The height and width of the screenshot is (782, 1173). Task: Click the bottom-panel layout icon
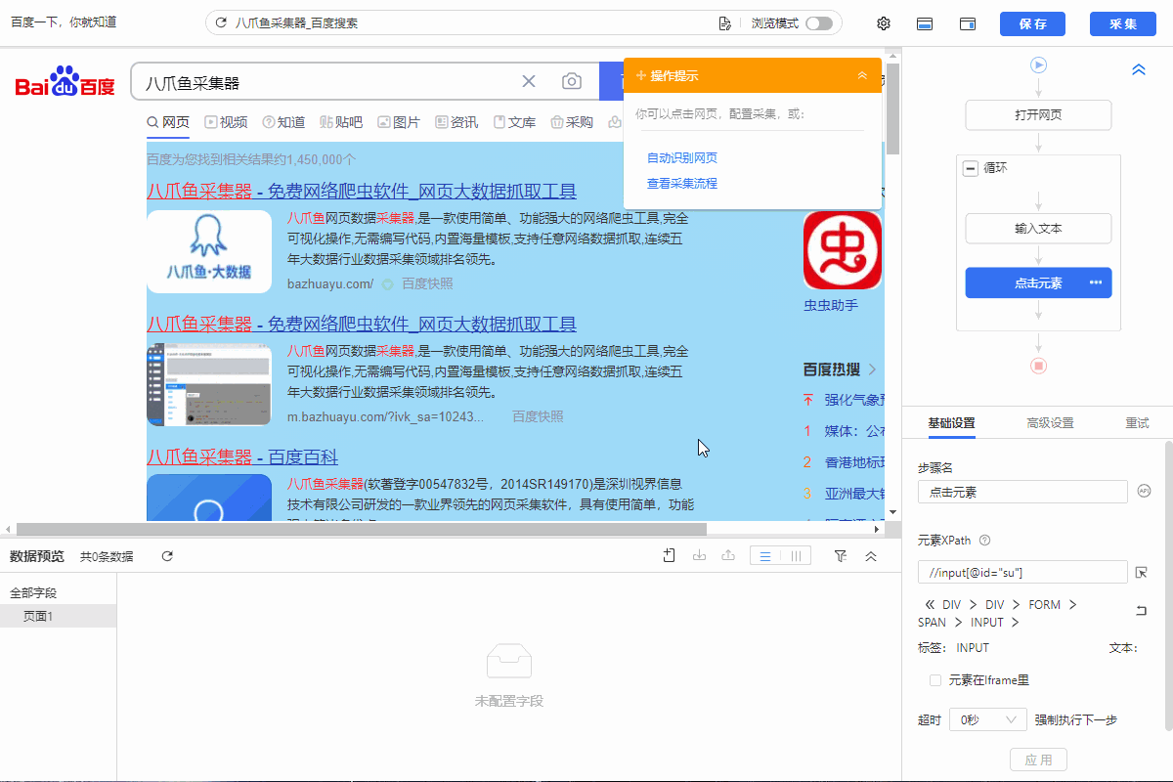pyautogui.click(x=925, y=23)
